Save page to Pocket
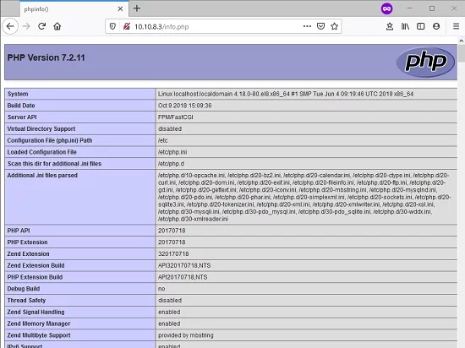Screen dimensions: 465x348 coord(321,26)
